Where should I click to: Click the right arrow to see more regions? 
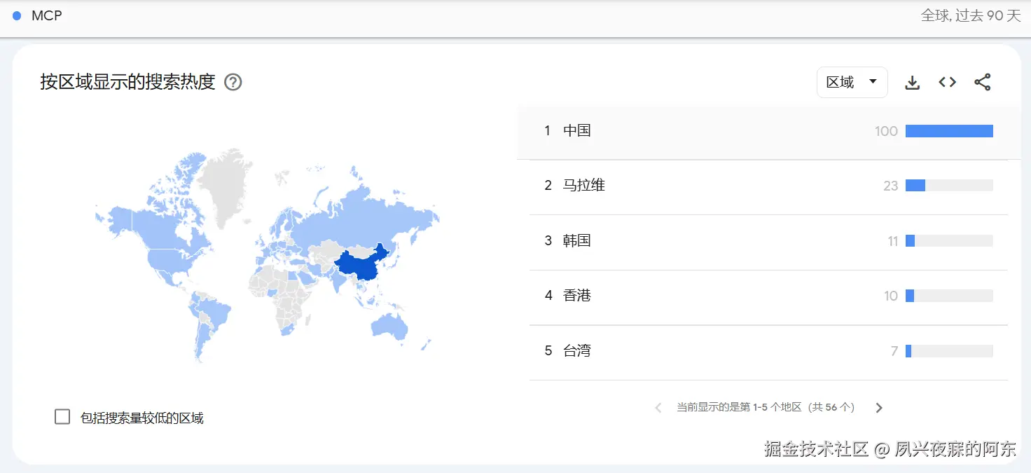click(x=879, y=407)
